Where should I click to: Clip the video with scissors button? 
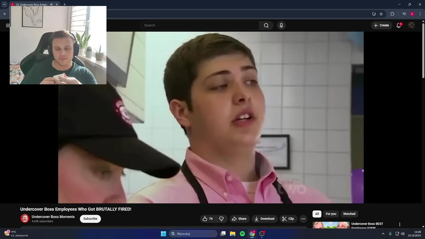point(288,219)
